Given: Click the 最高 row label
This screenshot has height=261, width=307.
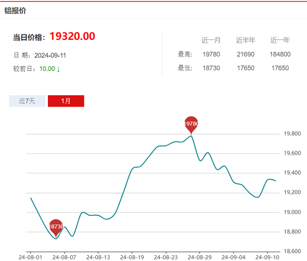Looking at the screenshot, I should (x=185, y=54).
